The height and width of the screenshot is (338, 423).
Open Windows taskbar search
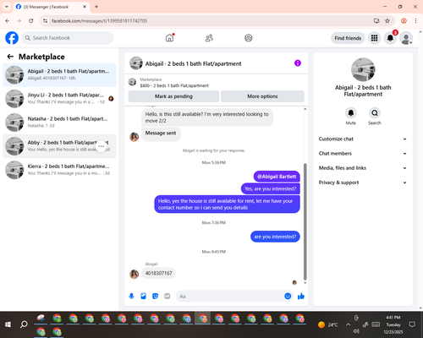click(24, 324)
